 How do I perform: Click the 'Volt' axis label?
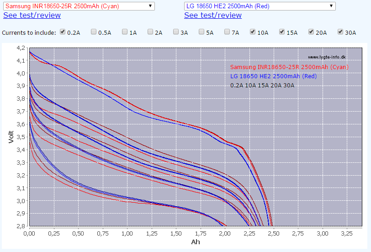pos(11,137)
